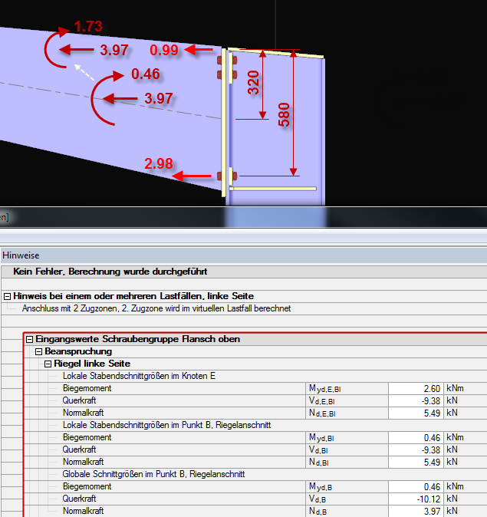Click the 1.73 moment label in drawing
This screenshot has height=517, width=487.
point(88,27)
